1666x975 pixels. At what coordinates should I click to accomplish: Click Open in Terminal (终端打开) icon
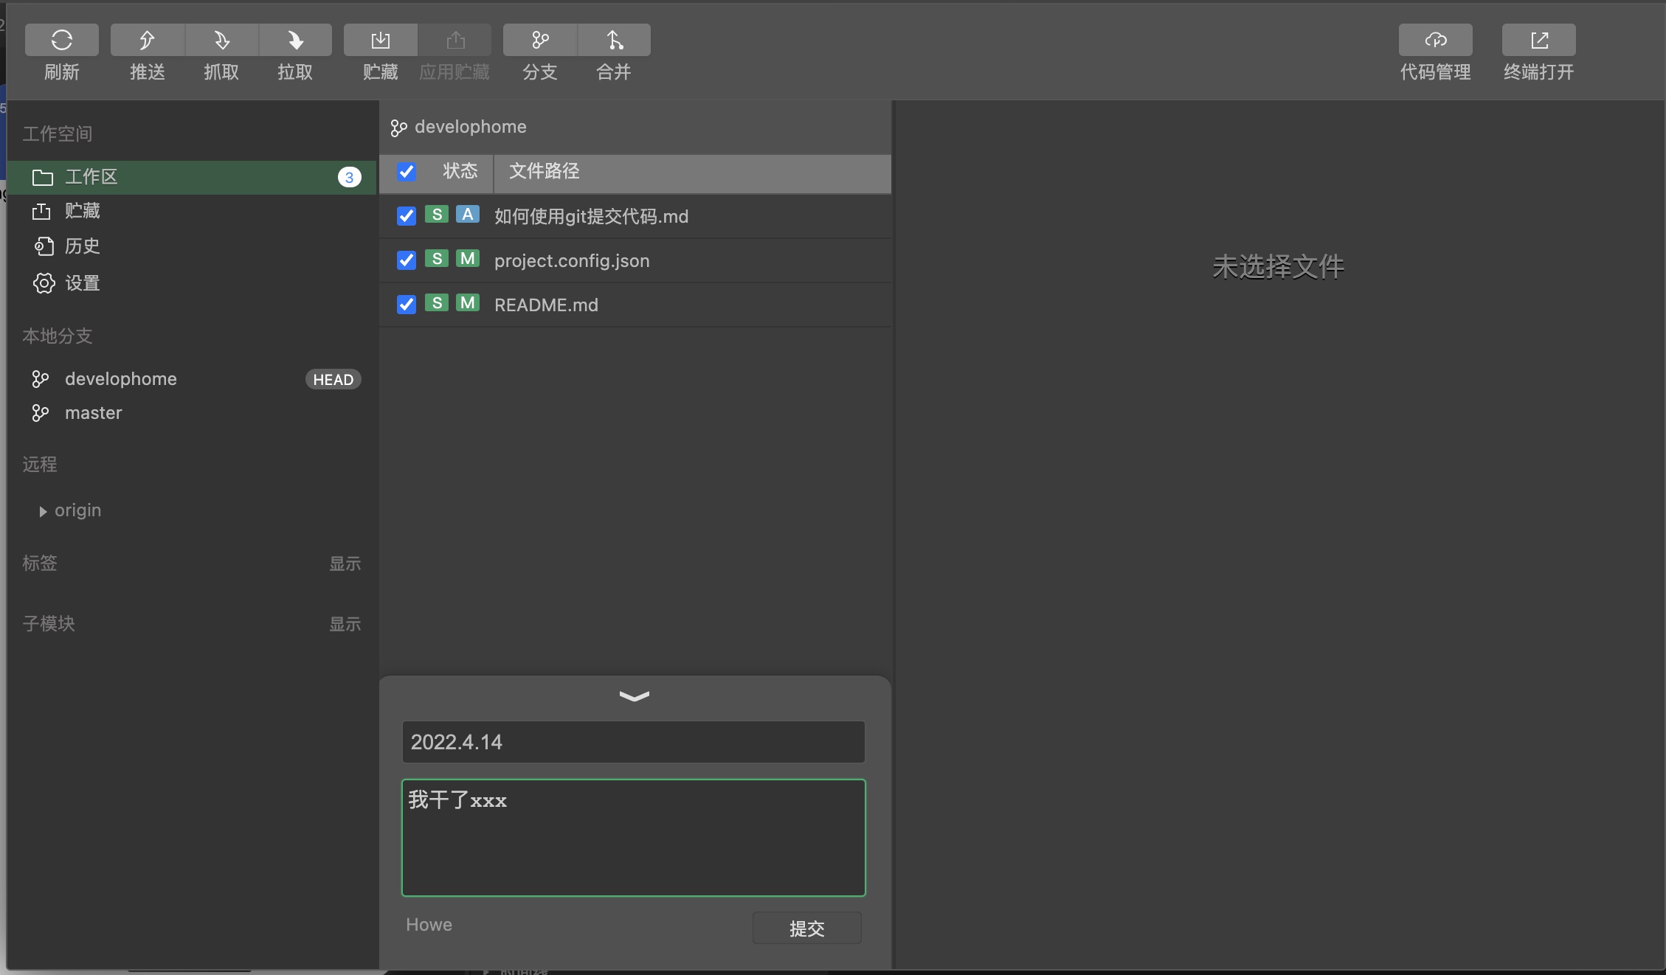1539,40
